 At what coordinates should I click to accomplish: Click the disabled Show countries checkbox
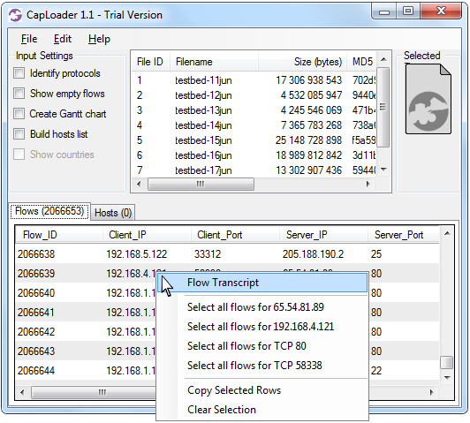pos(19,155)
